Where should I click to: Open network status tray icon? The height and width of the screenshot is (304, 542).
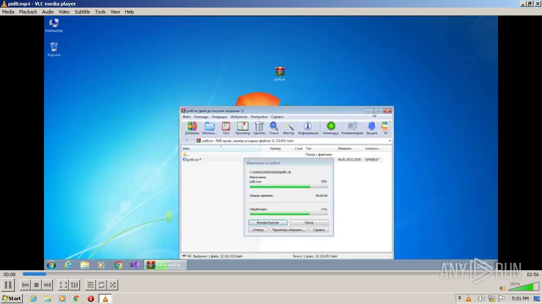click(x=492, y=299)
